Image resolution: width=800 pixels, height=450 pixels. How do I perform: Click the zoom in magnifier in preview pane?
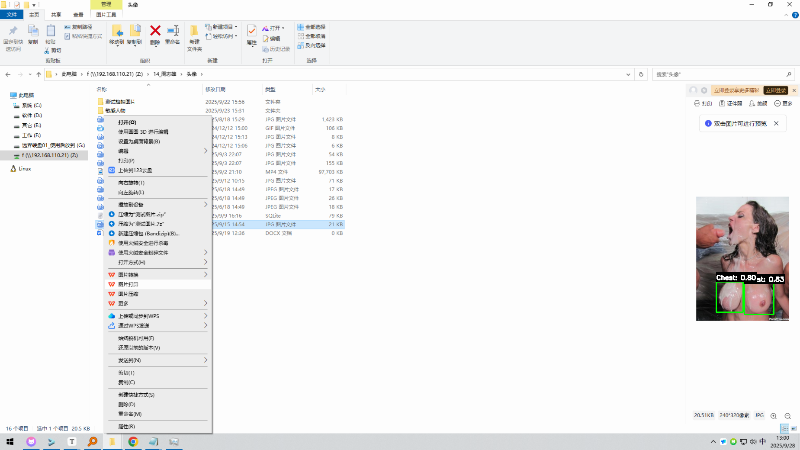(774, 416)
